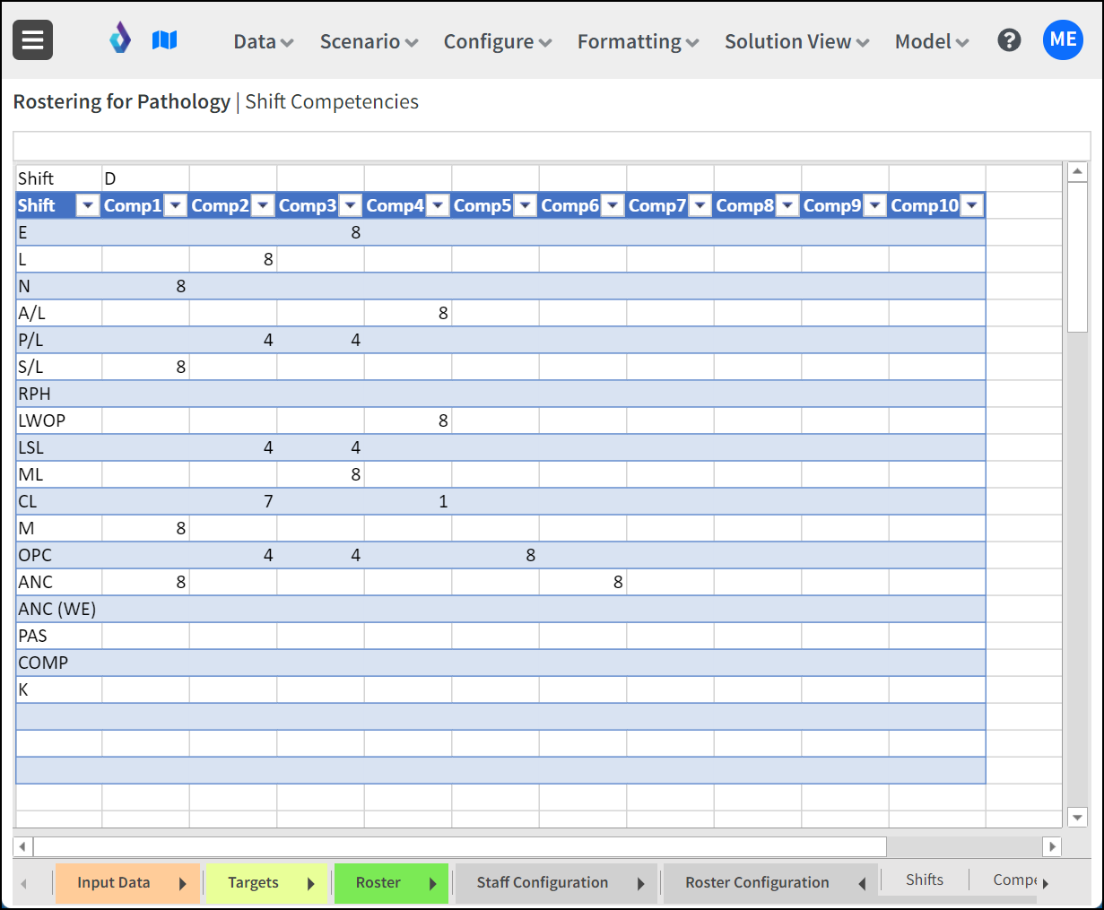The width and height of the screenshot is (1104, 910).
Task: Select the ANC (WE) shift row cell
Action: (58, 609)
